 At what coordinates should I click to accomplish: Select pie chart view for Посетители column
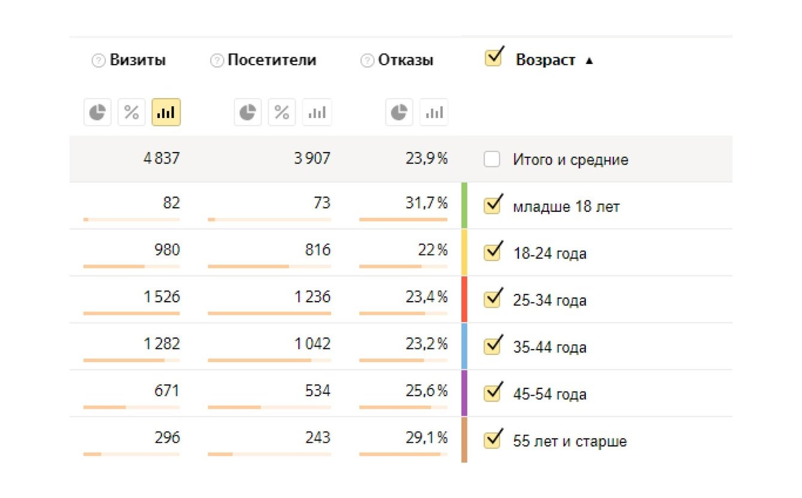click(247, 113)
